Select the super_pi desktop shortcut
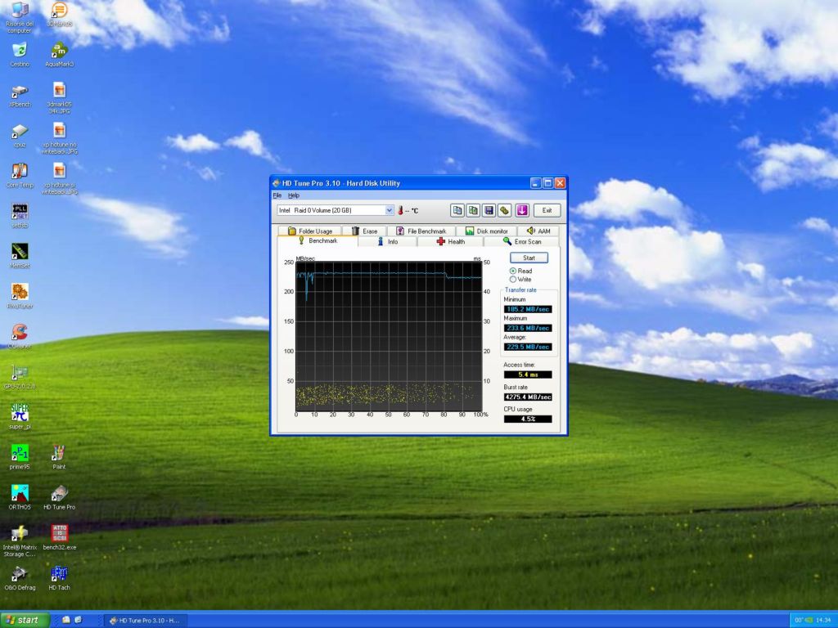The height and width of the screenshot is (628, 838). pos(20,416)
